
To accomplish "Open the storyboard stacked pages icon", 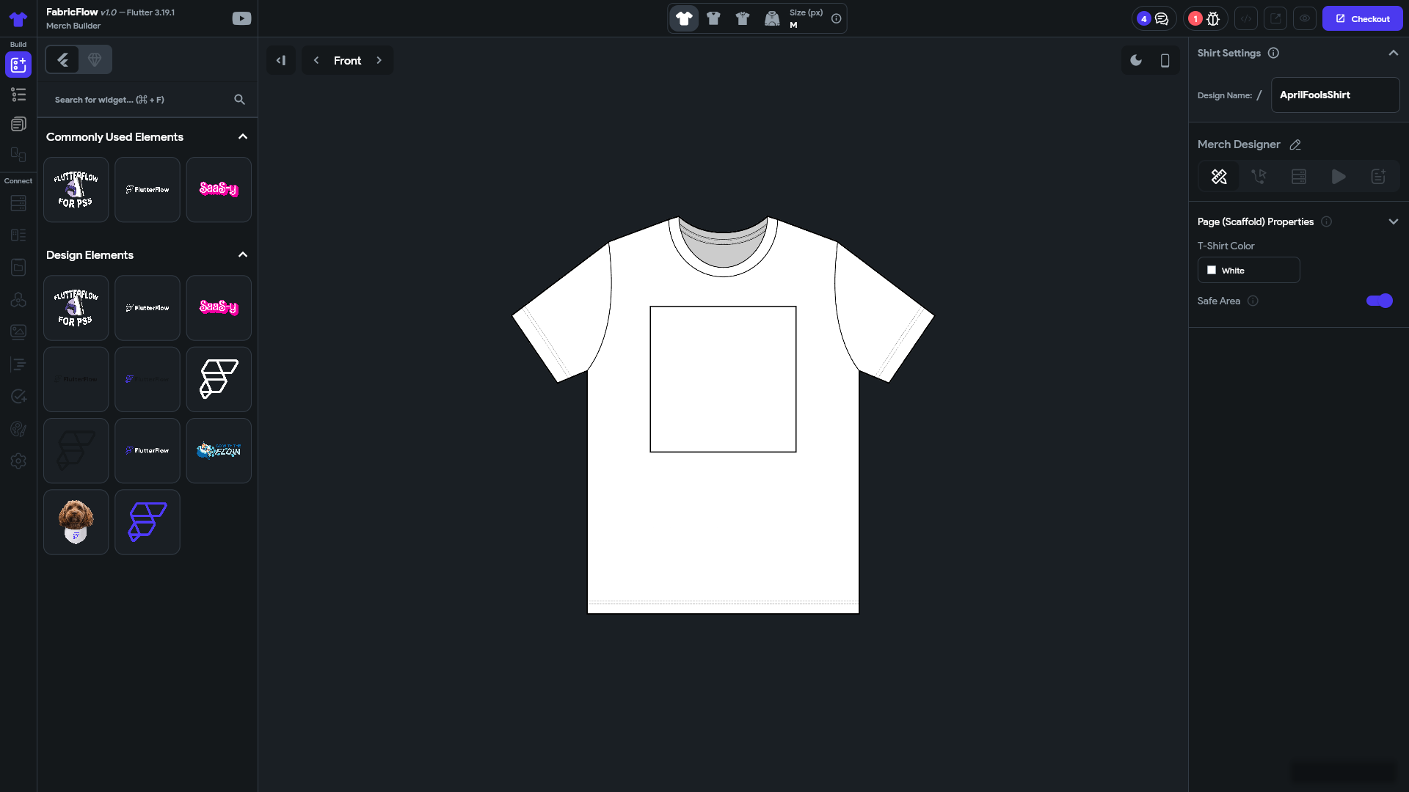I will pyautogui.click(x=18, y=124).
